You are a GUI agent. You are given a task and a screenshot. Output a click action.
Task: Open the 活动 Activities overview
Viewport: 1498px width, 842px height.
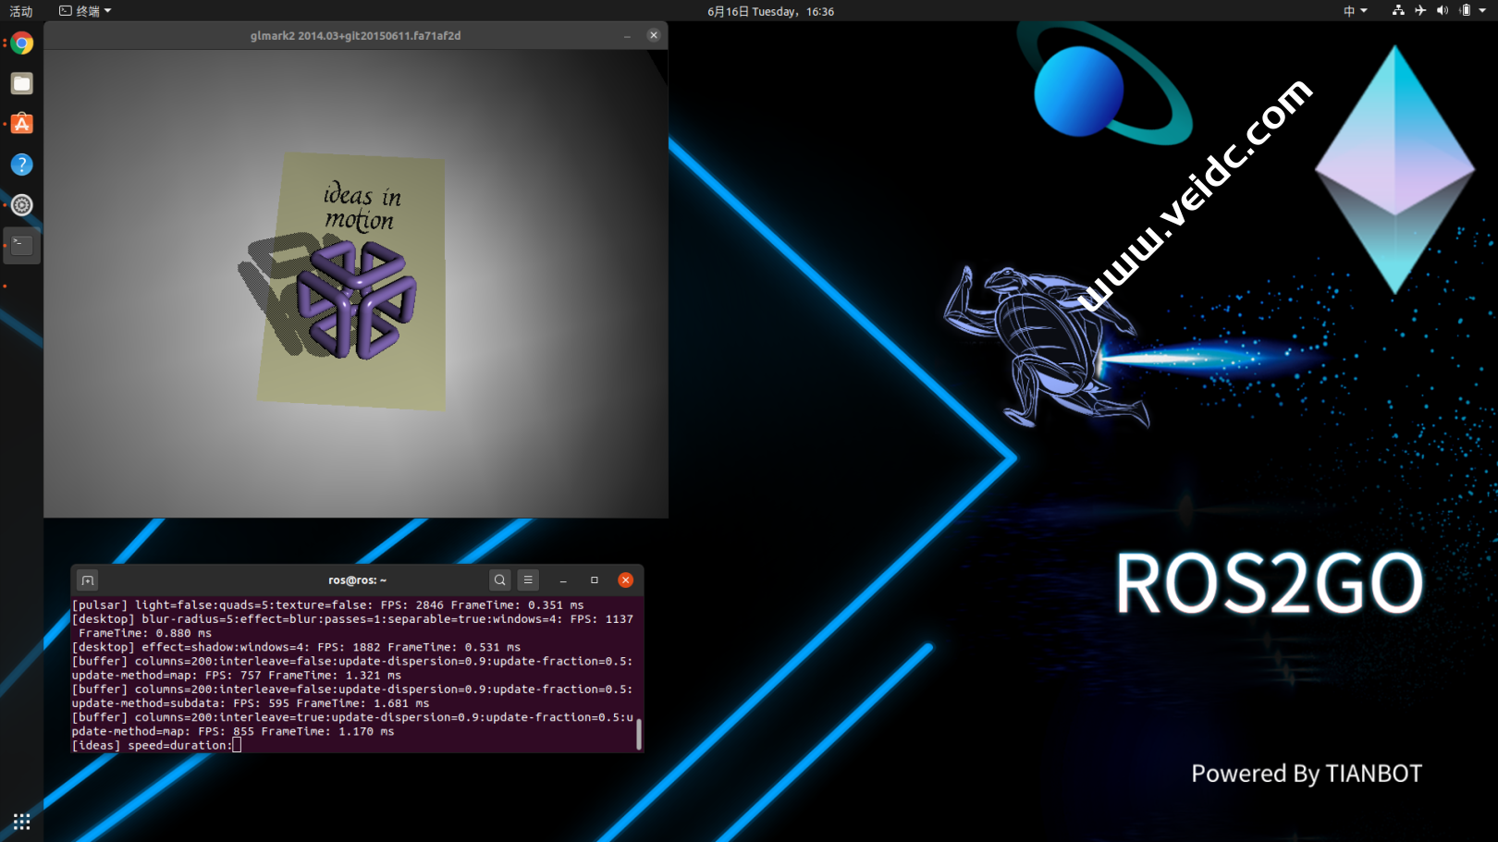click(x=20, y=11)
